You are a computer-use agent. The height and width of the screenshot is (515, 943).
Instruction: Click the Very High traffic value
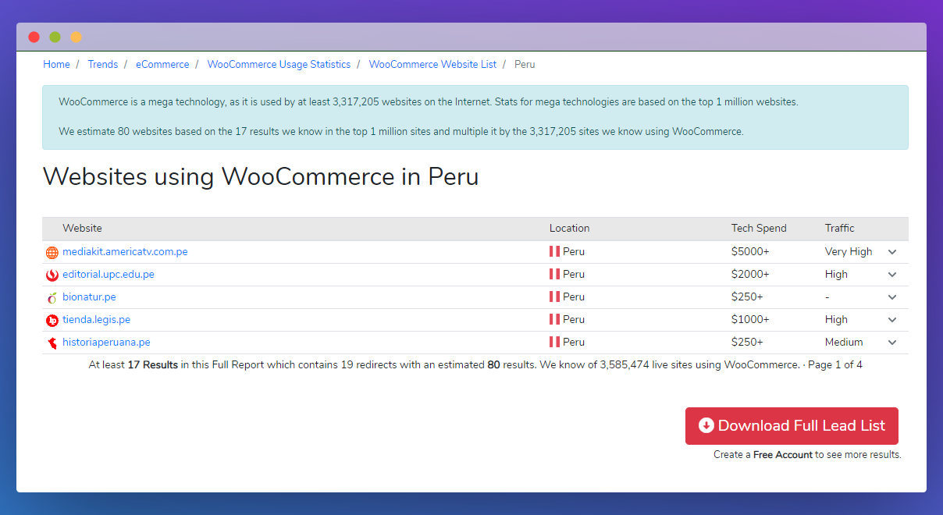(849, 251)
